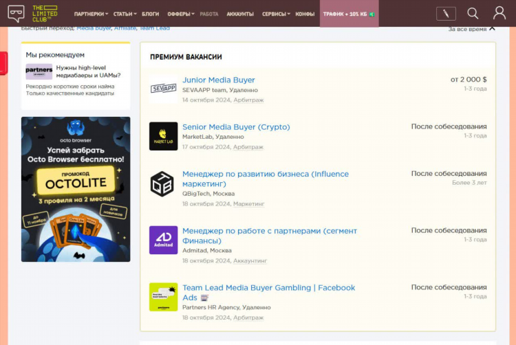Click the SEVAAPP company logo
Screen dimensions: 516x345
163,89
